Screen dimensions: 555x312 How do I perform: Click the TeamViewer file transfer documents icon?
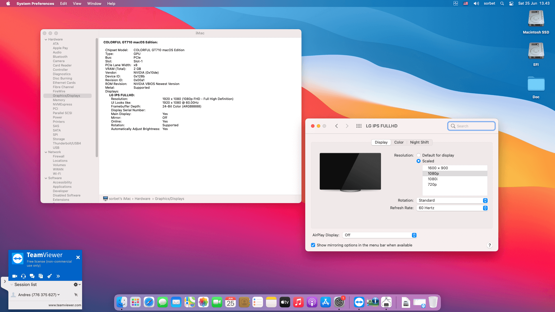(x=41, y=276)
